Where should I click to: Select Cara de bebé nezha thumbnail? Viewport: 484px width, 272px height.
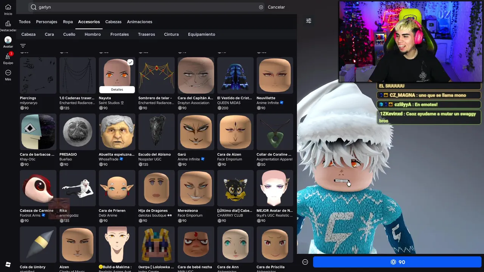click(196, 244)
